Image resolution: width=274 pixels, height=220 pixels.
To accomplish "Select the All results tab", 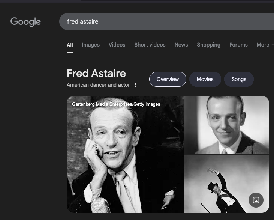I will click(x=70, y=45).
